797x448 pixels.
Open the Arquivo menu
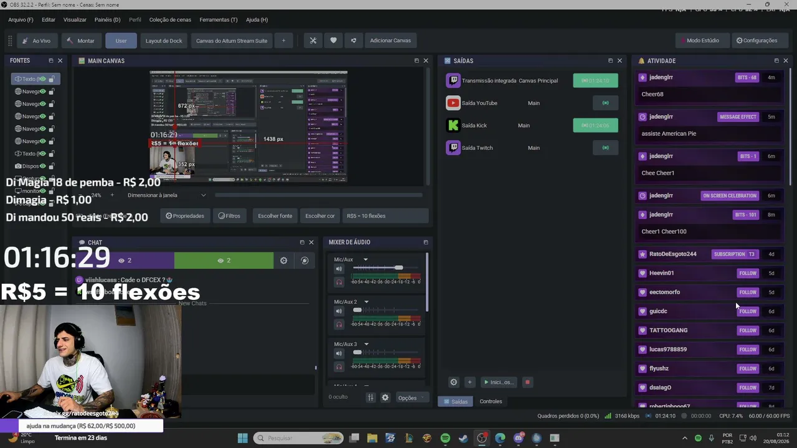tap(21, 20)
